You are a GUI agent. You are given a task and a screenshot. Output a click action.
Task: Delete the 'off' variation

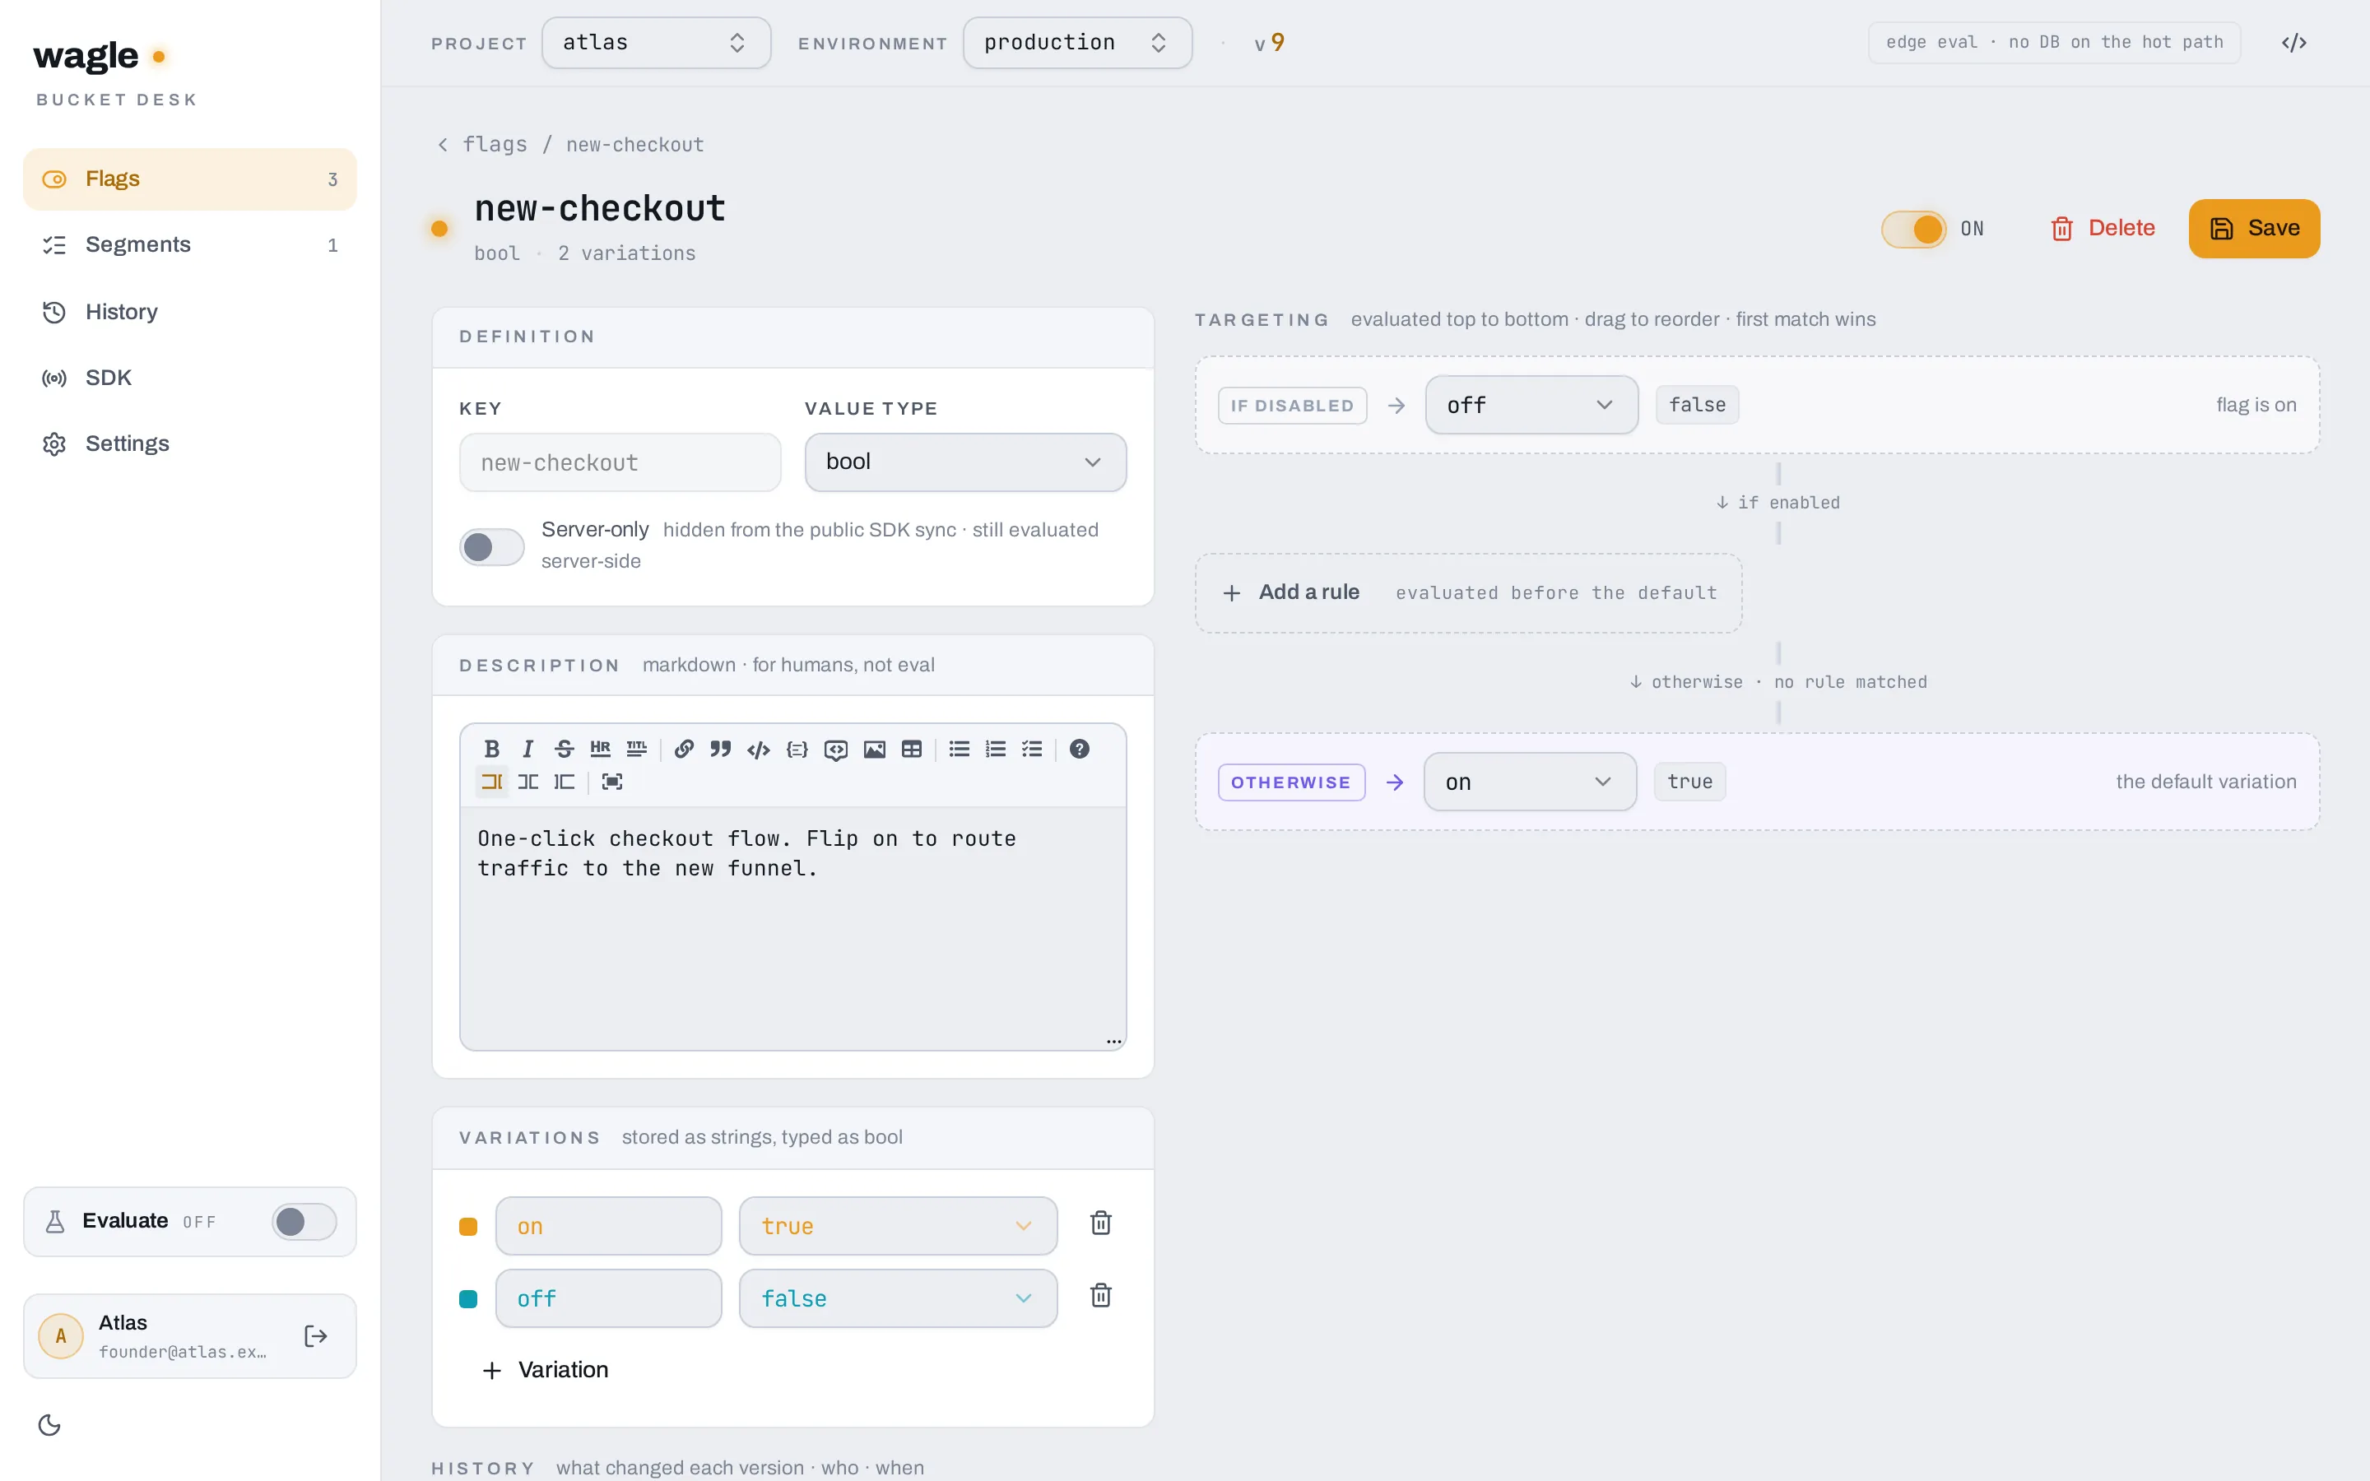1101,1296
